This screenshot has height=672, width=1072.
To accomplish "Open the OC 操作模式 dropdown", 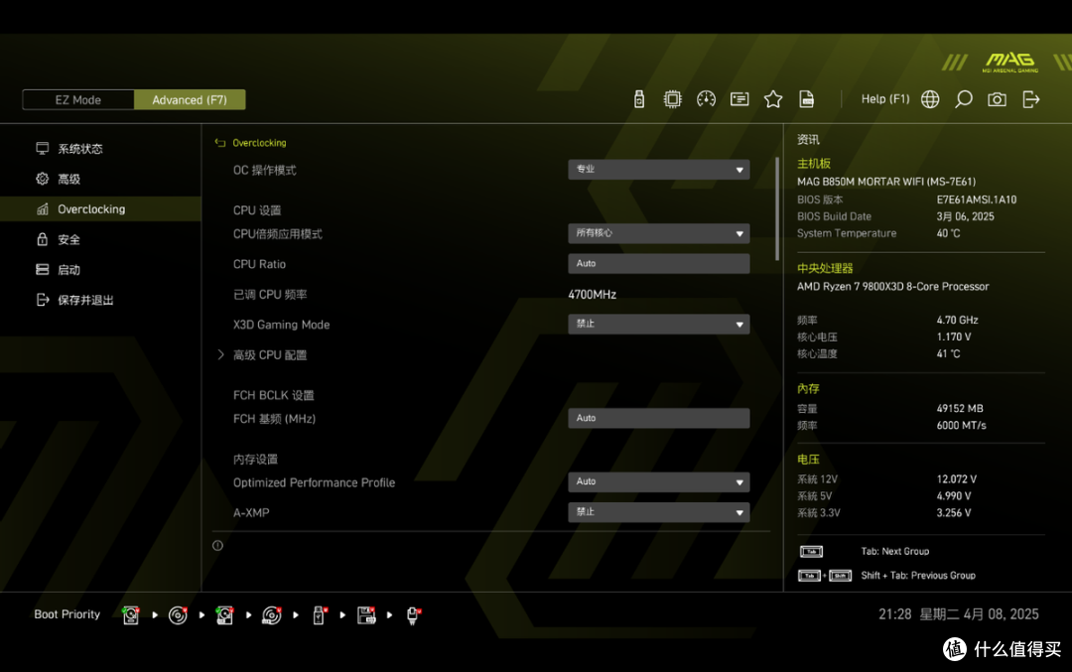I will (658, 170).
